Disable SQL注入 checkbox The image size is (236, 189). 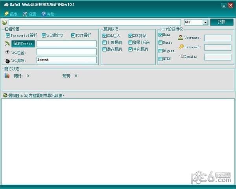(x=104, y=36)
